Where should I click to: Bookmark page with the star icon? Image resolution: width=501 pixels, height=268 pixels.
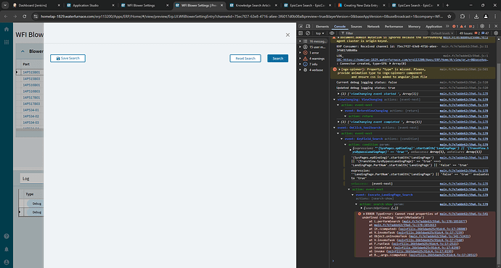tap(449, 16)
